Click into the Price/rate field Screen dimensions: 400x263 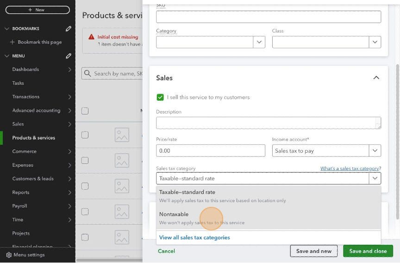coord(211,151)
